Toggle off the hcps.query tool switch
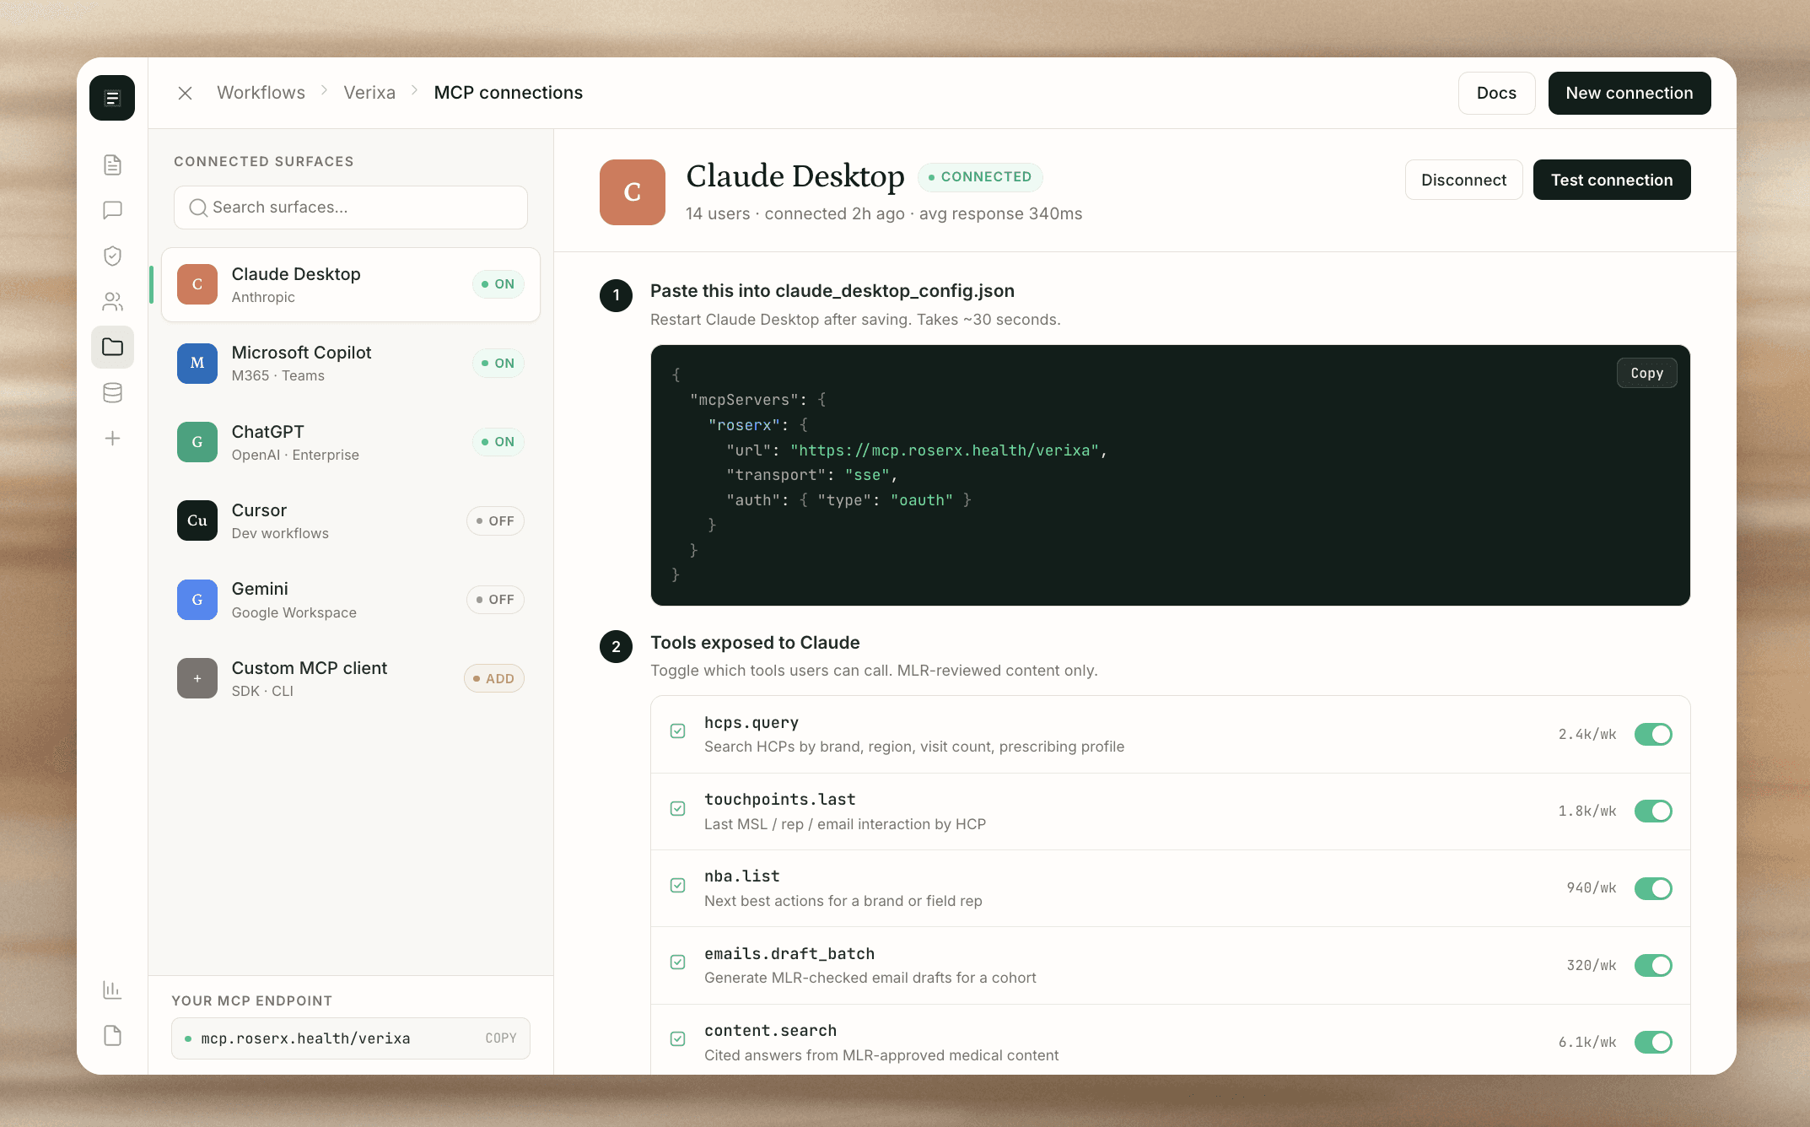The image size is (1810, 1127). pos(1652,734)
